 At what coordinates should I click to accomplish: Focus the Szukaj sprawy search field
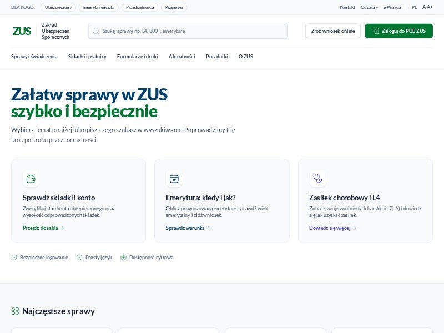(191, 31)
